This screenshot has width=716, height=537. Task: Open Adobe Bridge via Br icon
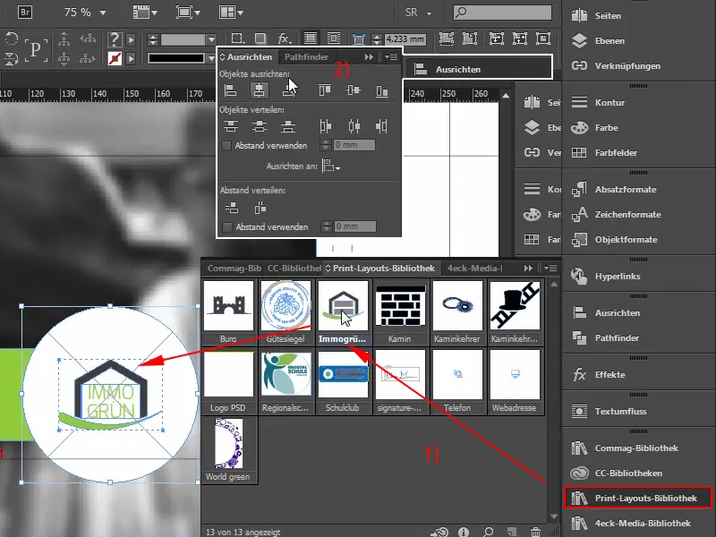point(25,13)
